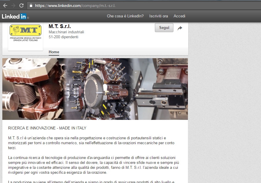Click paragraph starting 'M.T. S.r.l è un'azienda'
The width and height of the screenshot is (261, 183).
pyautogui.click(x=91, y=143)
